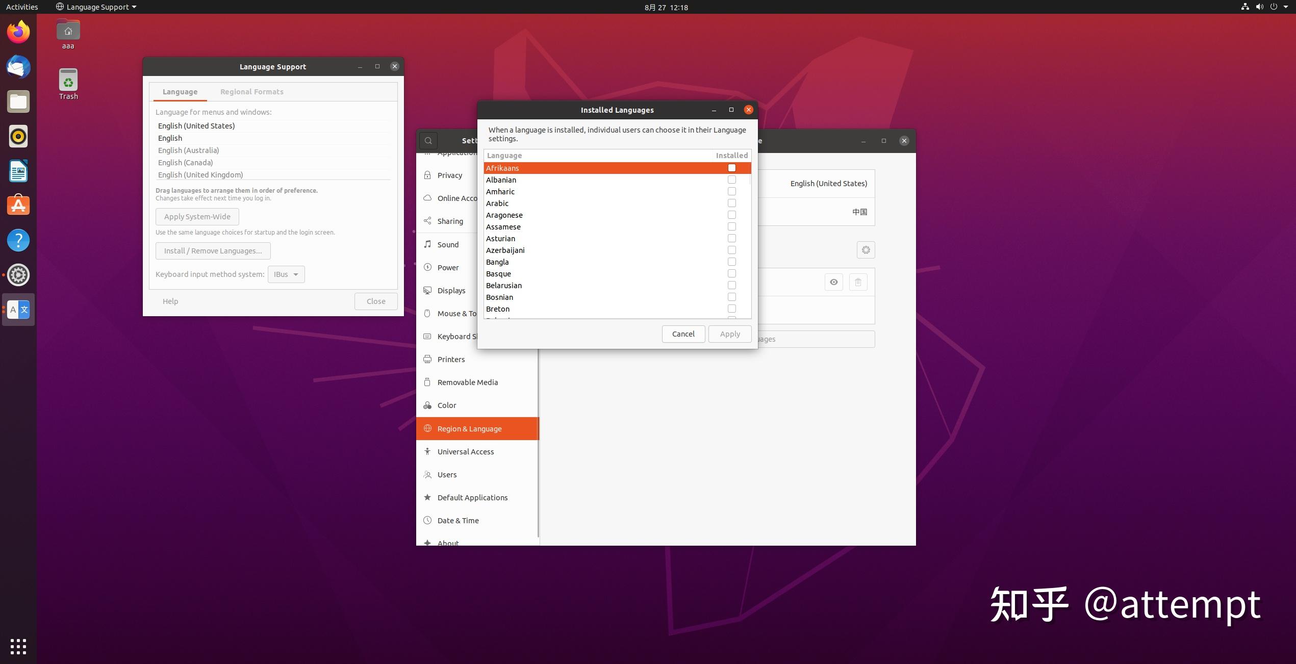
Task: Click the input source gear options icon
Action: [866, 250]
